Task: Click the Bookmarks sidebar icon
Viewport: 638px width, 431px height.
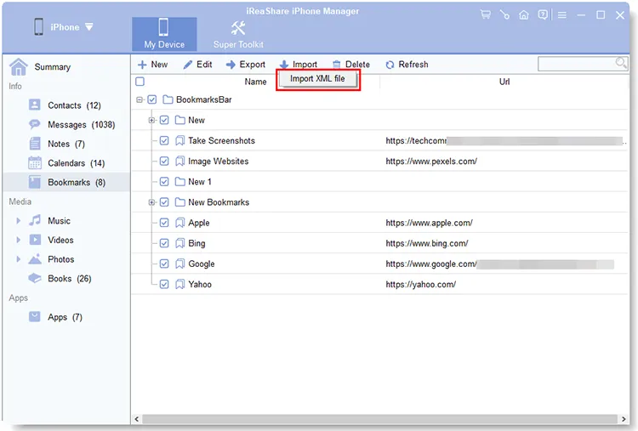Action: click(x=35, y=182)
